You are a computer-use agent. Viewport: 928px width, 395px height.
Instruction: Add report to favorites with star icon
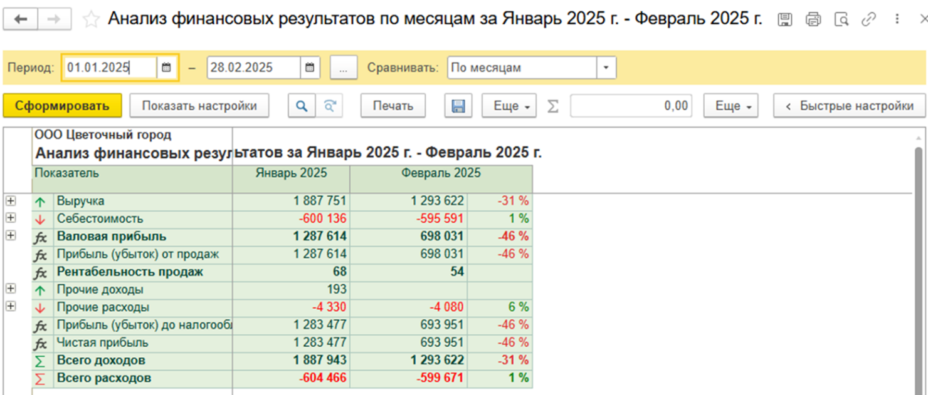click(91, 19)
